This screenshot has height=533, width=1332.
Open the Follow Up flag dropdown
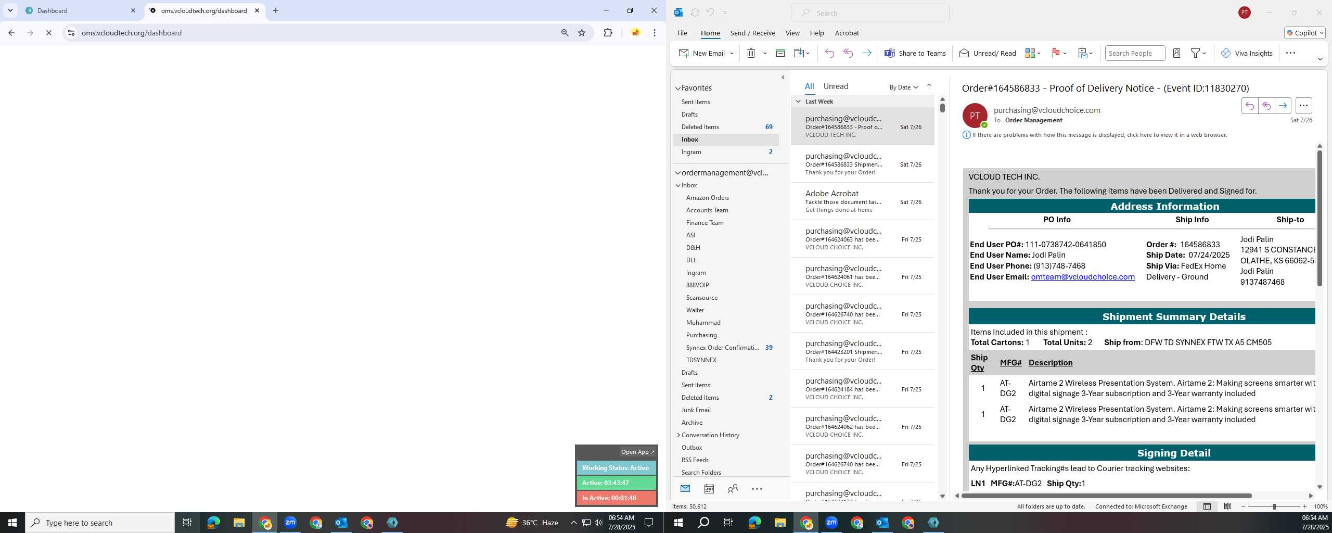[1059, 53]
